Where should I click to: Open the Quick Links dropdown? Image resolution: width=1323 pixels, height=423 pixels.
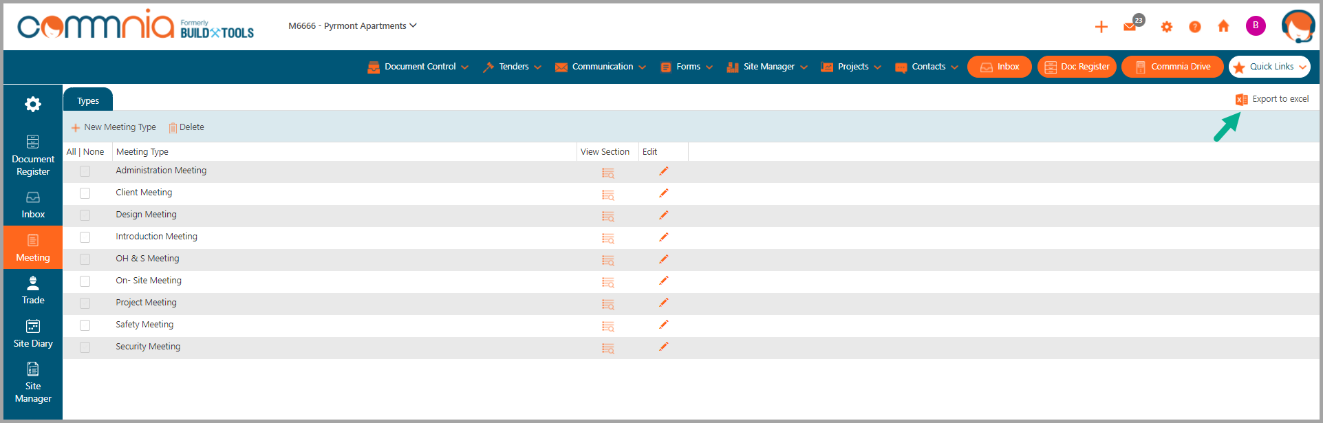(x=1269, y=67)
